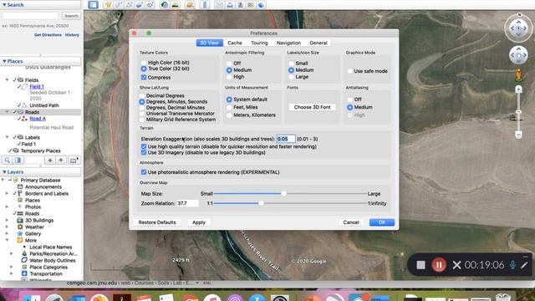Enable Use safe mode checkbox
Viewport: 535px width, 301px height.
point(350,71)
